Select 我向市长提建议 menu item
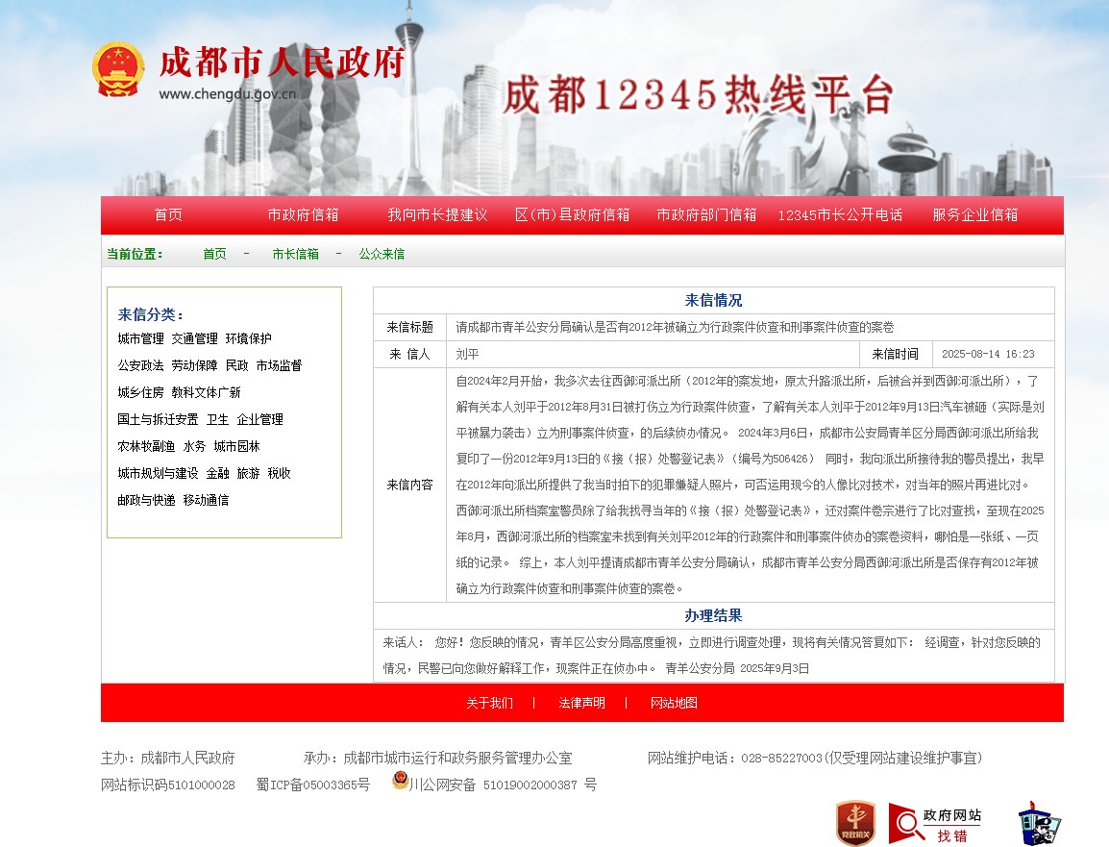Viewport: 1109px width, 847px height. [x=437, y=215]
